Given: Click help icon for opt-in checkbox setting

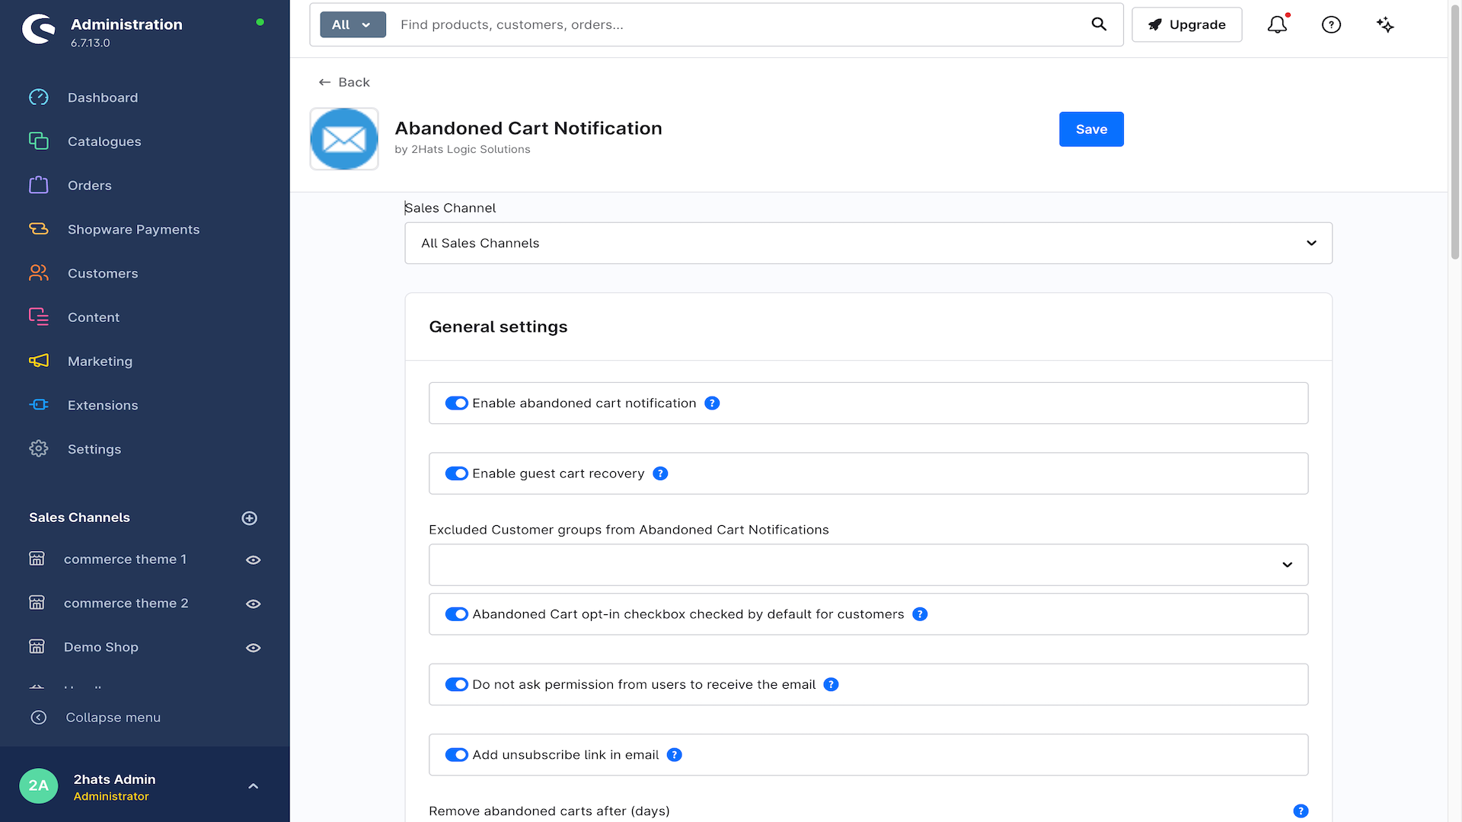Looking at the screenshot, I should (x=920, y=614).
